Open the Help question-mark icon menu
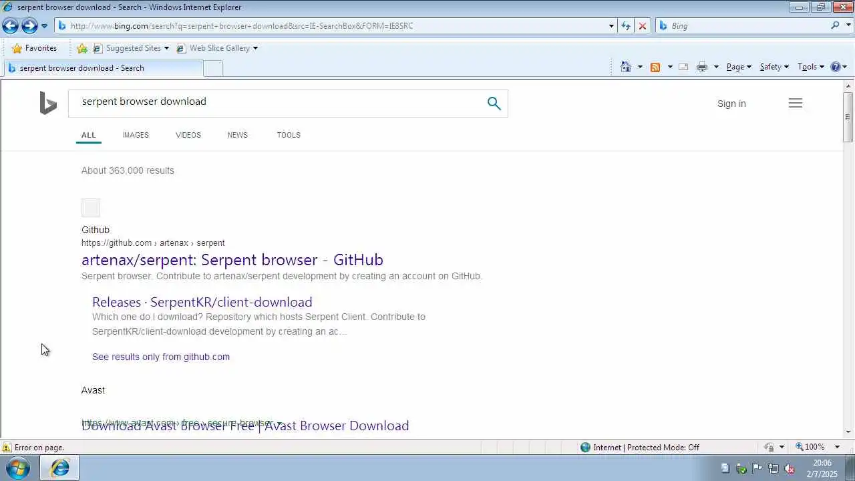This screenshot has height=481, width=855. click(838, 67)
